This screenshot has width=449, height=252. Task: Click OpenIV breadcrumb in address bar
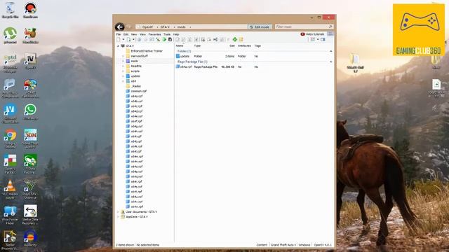pos(147,27)
